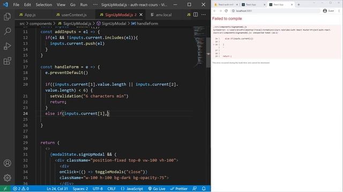Click components in the breadcrumb
Screen dimensions: 343x192
pyautogui.click(x=41, y=23)
